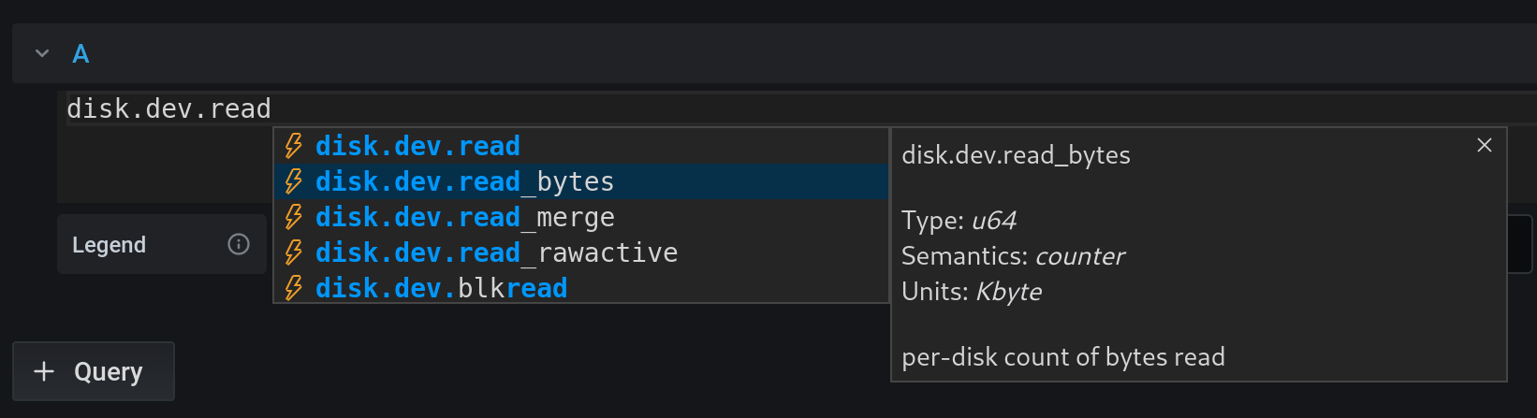
Task: Choose the disk.dev.blkread suggestion
Action: (x=441, y=288)
